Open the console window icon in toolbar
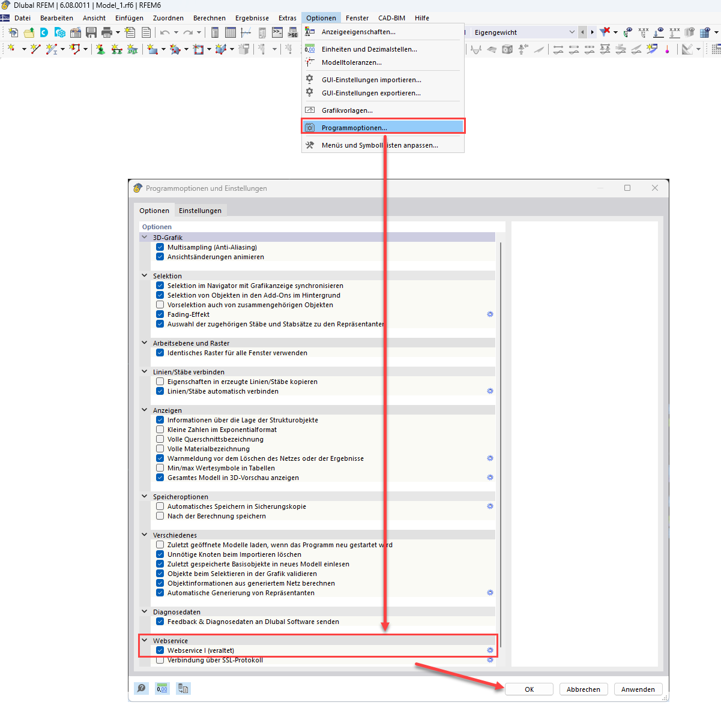721x720 pixels. 277,32
